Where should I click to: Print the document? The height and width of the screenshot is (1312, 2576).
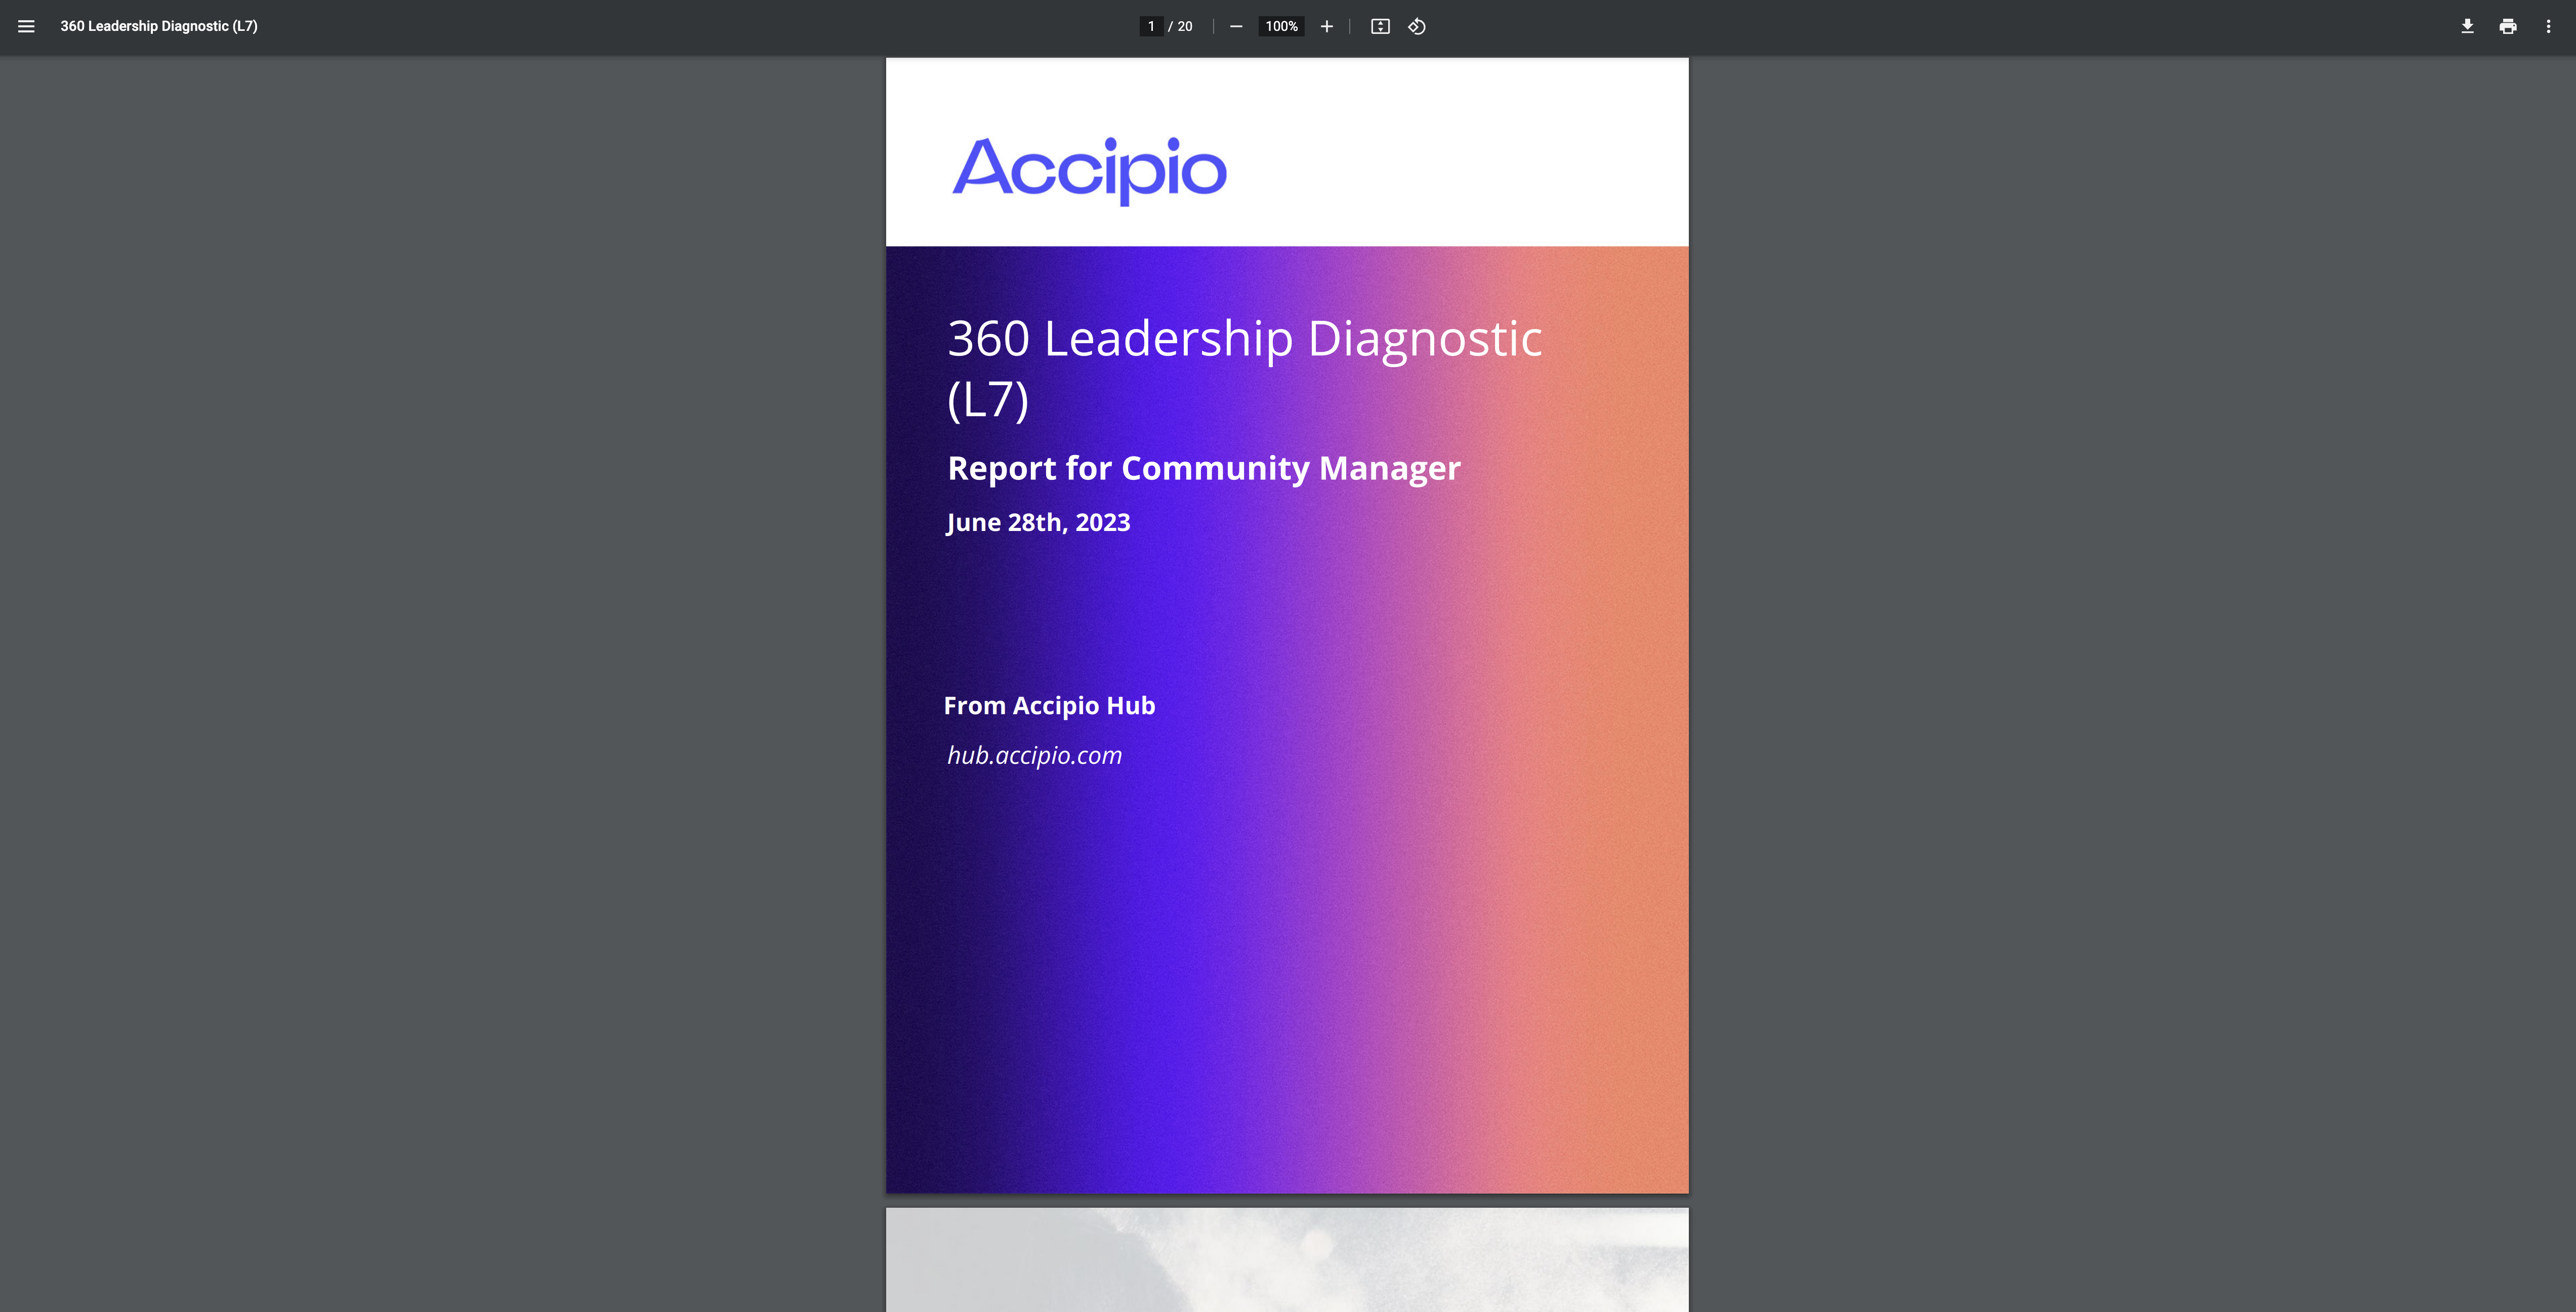(x=2507, y=27)
